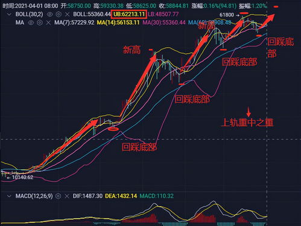Click the MA(7):57229.92 label
The width and height of the screenshot is (301, 226).
(x=74, y=22)
